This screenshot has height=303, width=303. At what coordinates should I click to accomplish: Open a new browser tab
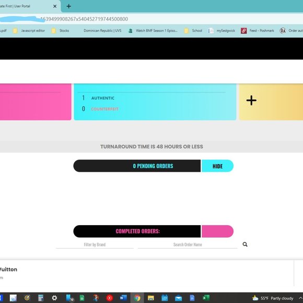click(x=69, y=6)
